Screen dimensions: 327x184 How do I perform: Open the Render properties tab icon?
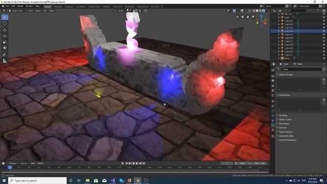click(273, 76)
